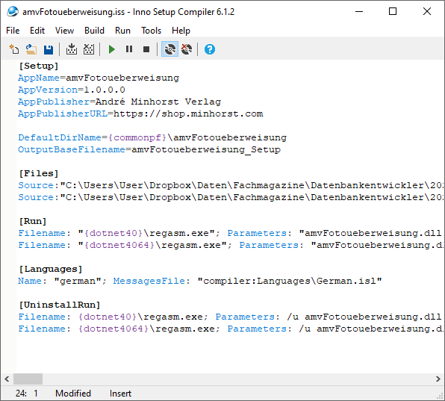Open the Tools menu
This screenshot has width=445, height=401.
pos(152,31)
